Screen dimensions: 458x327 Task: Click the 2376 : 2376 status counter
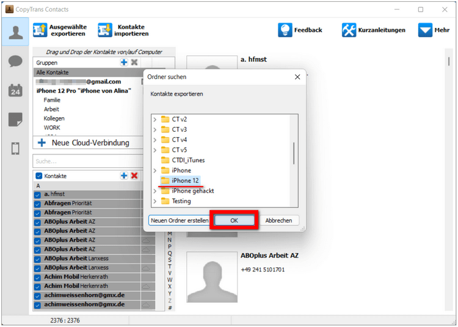[65, 320]
